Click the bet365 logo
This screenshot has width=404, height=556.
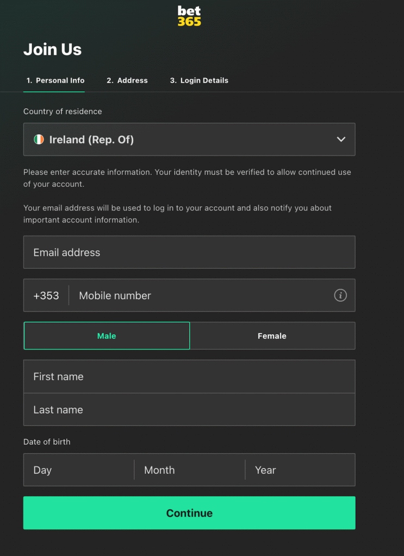189,16
